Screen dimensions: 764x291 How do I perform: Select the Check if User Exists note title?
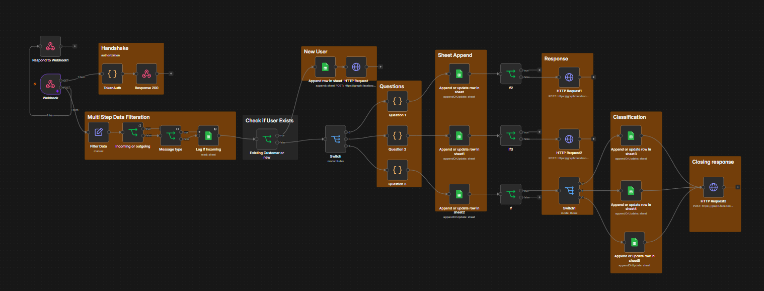click(x=269, y=120)
